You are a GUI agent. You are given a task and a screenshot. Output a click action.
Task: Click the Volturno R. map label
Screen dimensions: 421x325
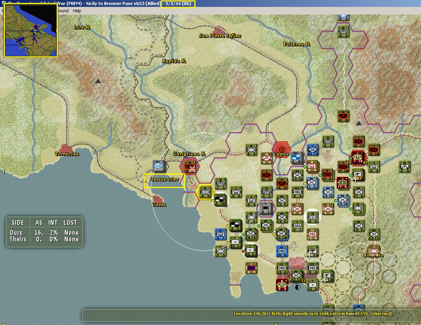[x=297, y=44]
